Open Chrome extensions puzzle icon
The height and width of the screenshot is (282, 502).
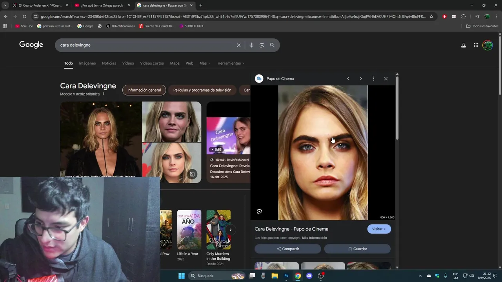464,16
